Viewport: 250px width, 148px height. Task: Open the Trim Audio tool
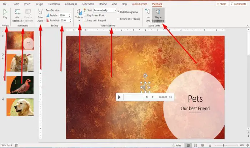tap(40, 15)
